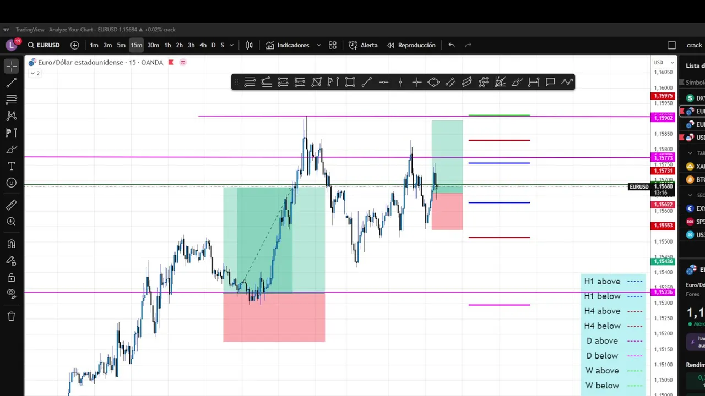Hide all drawings with the eye icon
Image resolution: width=705 pixels, height=396 pixels.
[x=12, y=294]
